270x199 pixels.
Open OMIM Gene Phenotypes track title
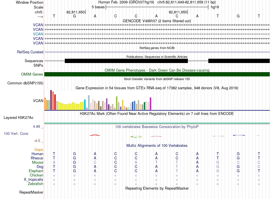157,70
